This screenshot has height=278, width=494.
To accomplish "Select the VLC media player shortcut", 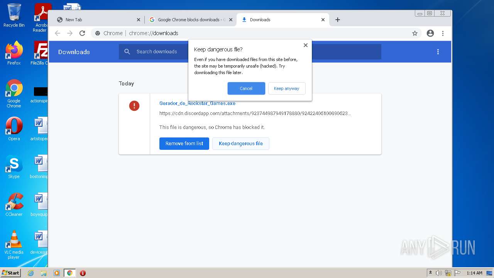I will click(x=14, y=245).
